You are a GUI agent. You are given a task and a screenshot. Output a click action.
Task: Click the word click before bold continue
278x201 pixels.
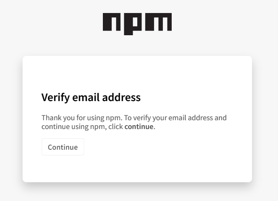point(115,126)
